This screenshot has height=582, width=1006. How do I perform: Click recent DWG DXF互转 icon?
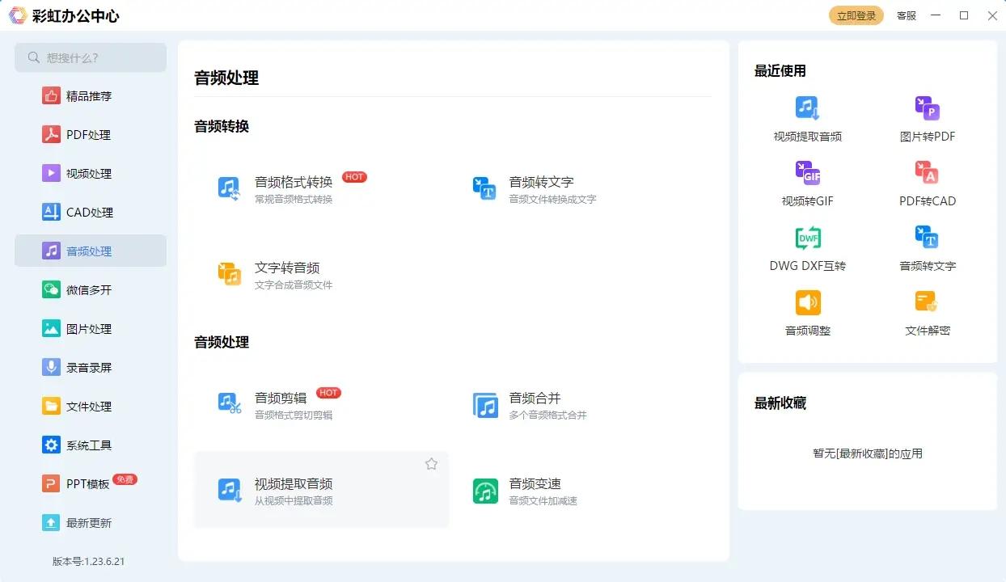807,238
